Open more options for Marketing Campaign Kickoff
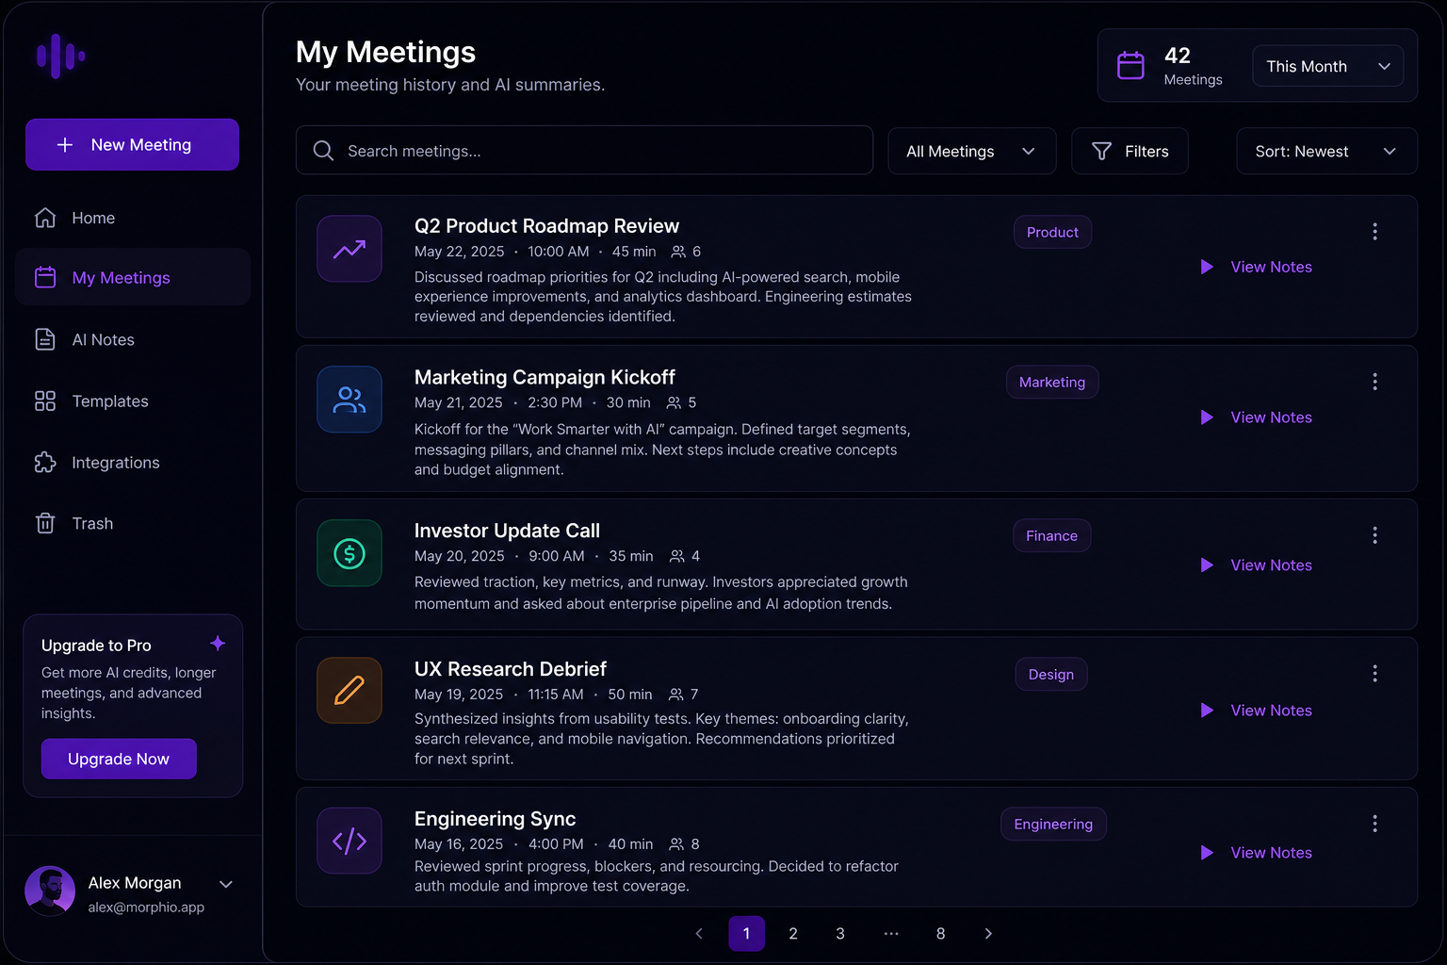This screenshot has height=965, width=1447. coord(1374,382)
